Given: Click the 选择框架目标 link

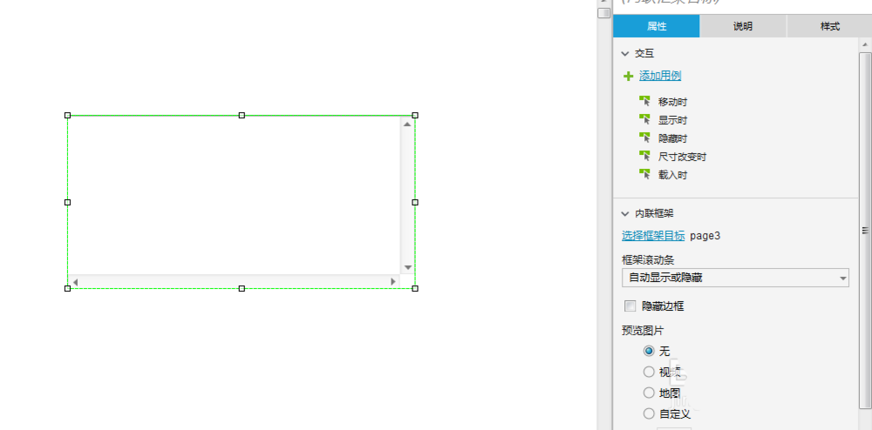Looking at the screenshot, I should (x=653, y=236).
